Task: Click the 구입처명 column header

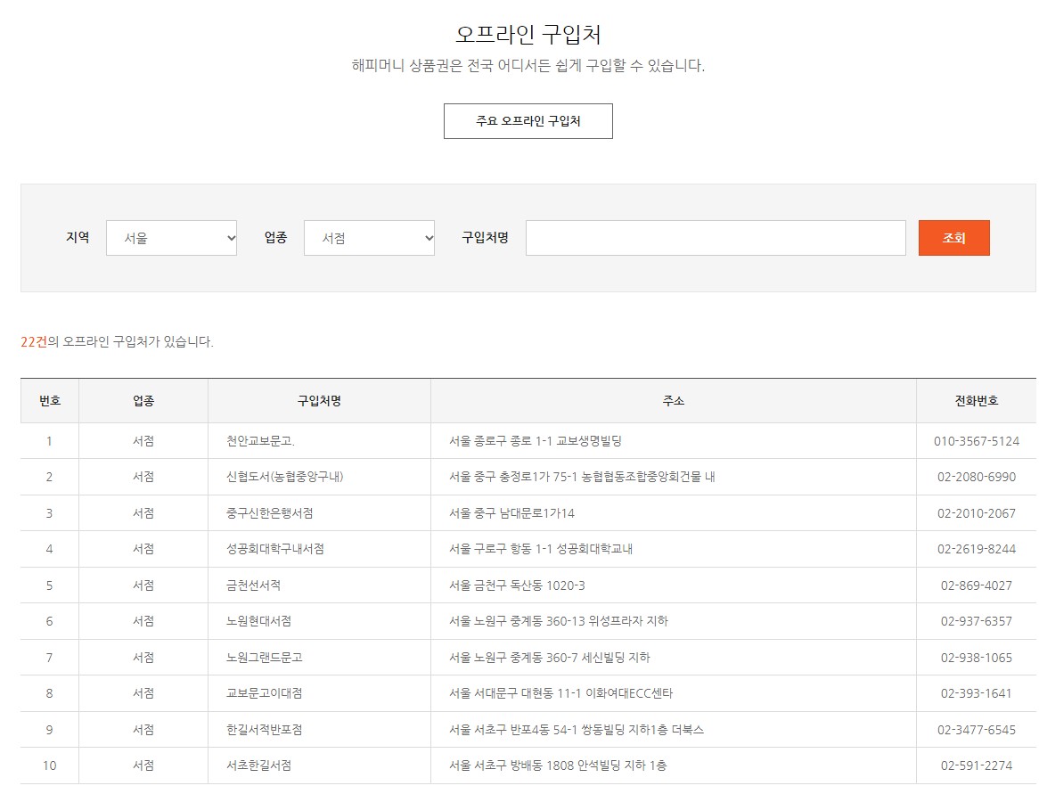Action: click(x=318, y=400)
